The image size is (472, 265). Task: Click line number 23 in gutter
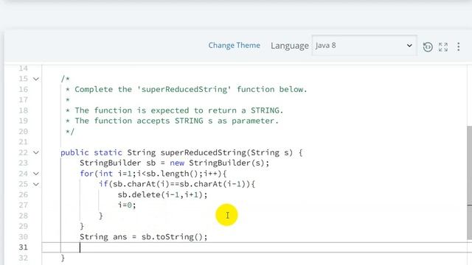point(23,163)
